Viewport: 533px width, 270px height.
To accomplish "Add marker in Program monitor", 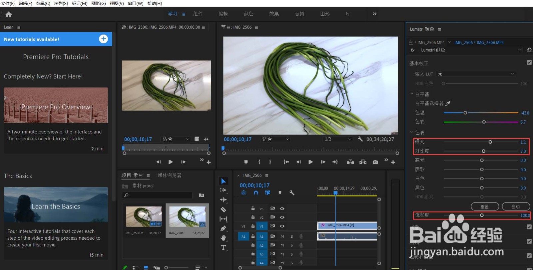I will click(x=246, y=162).
